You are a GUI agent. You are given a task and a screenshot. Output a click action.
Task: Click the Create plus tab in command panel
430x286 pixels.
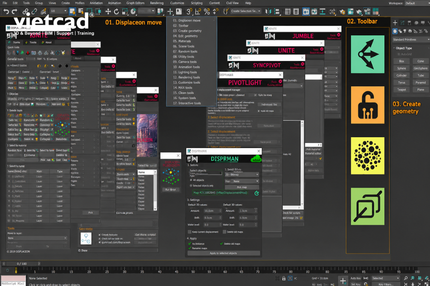click(x=395, y=23)
